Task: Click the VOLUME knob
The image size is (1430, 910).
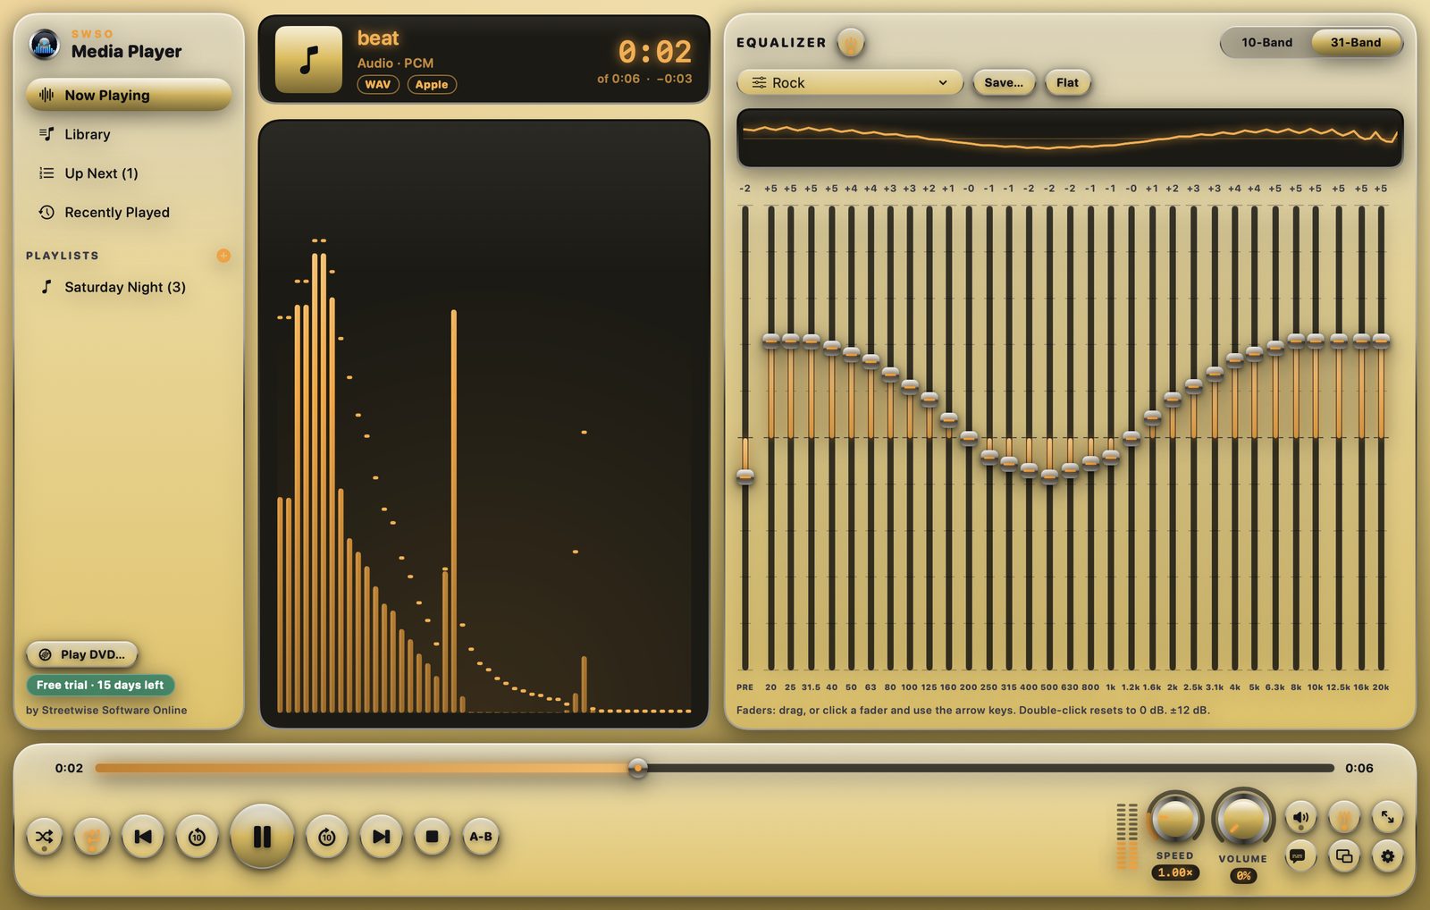Action: [1242, 819]
